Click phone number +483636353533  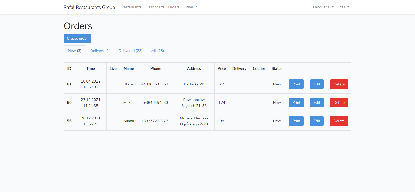click(x=156, y=84)
